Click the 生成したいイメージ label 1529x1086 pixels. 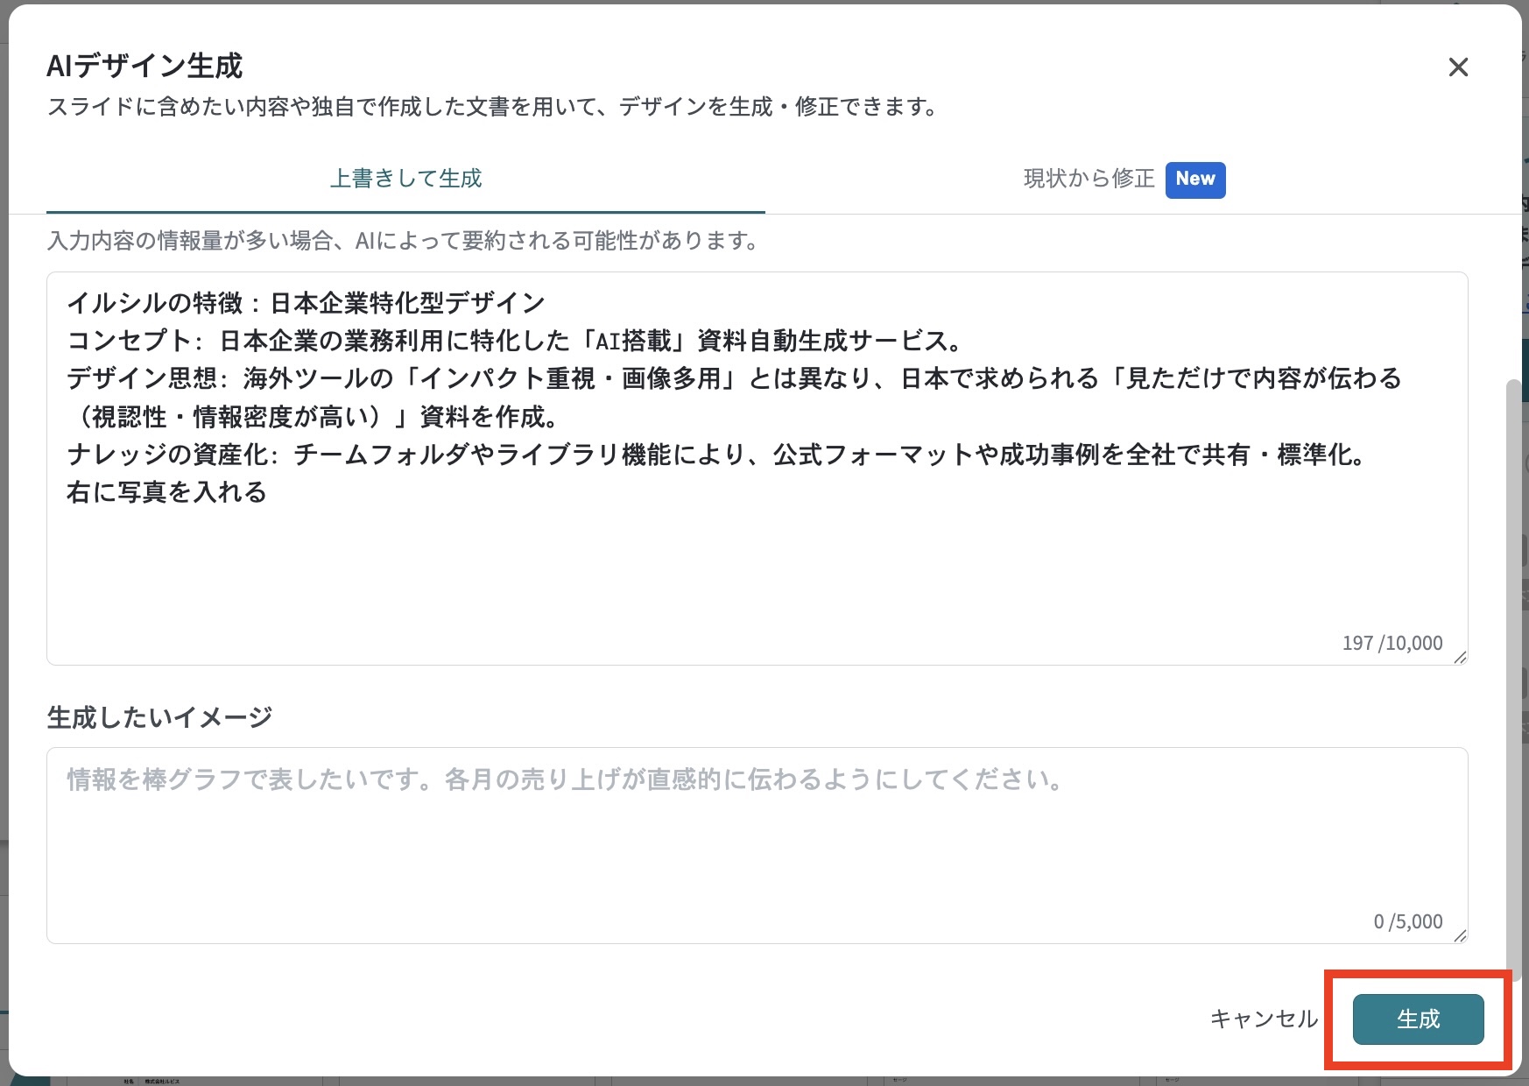pos(159,717)
